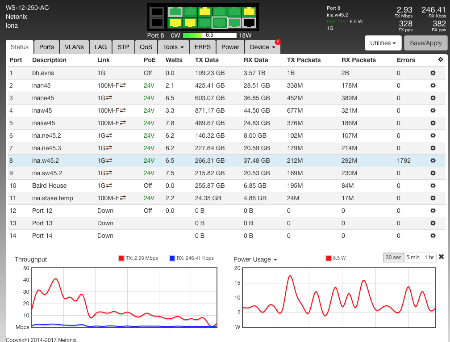This screenshot has width=450, height=342.
Task: Switch to the VLANs tab
Action: click(x=74, y=47)
